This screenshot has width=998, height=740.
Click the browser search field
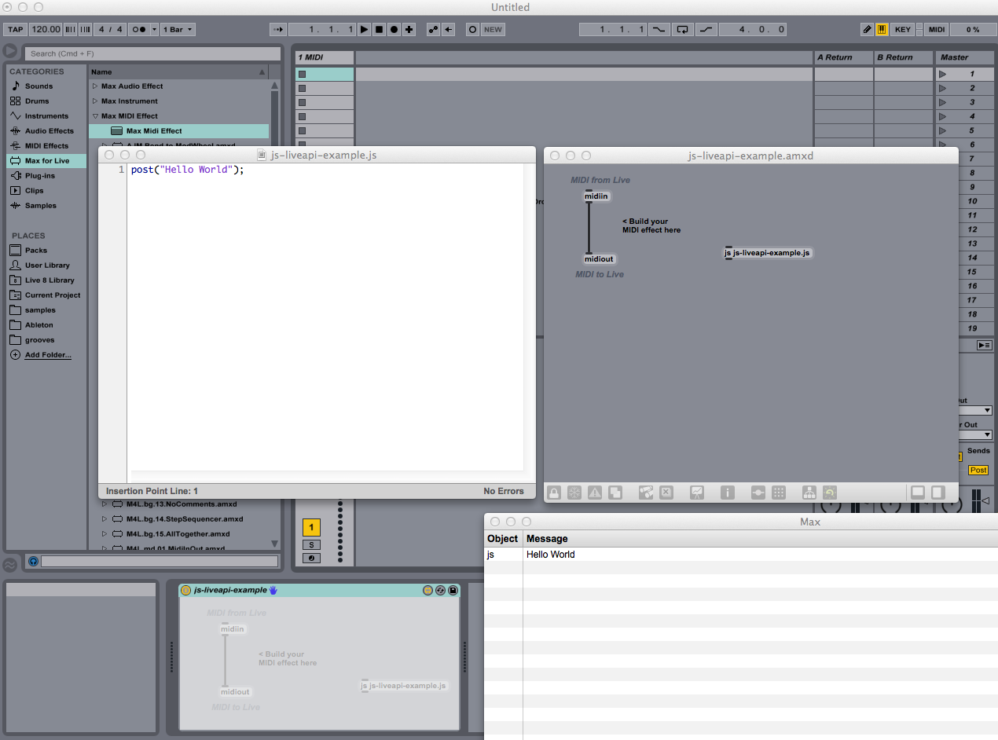152,53
